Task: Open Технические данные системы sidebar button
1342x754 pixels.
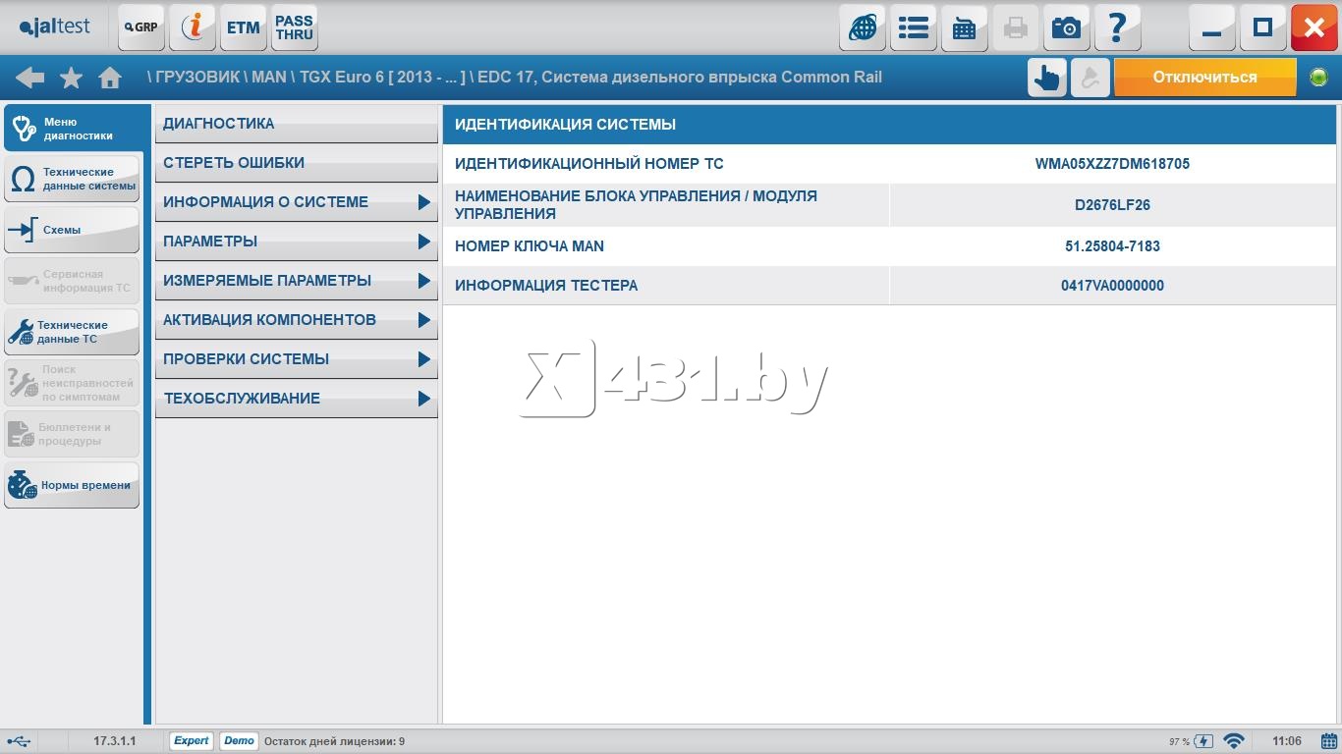Action: point(72,179)
